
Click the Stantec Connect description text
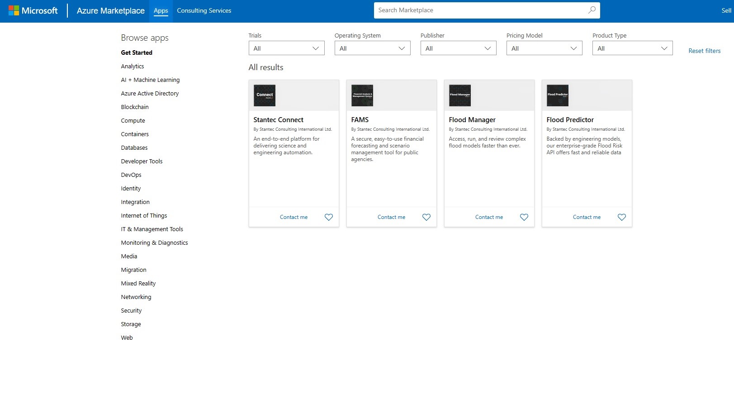point(286,146)
